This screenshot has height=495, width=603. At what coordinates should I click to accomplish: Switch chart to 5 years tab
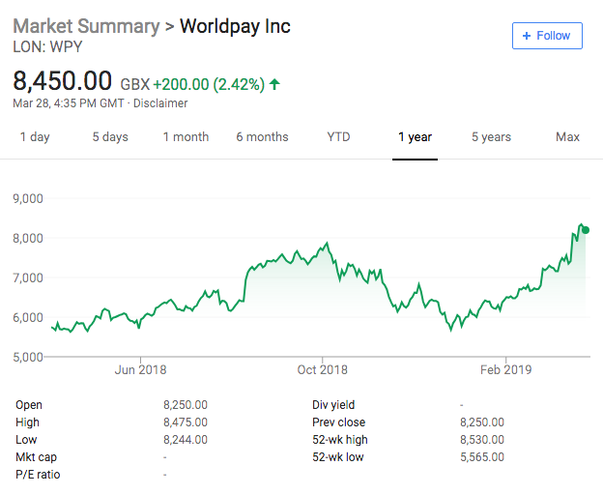pos(492,137)
